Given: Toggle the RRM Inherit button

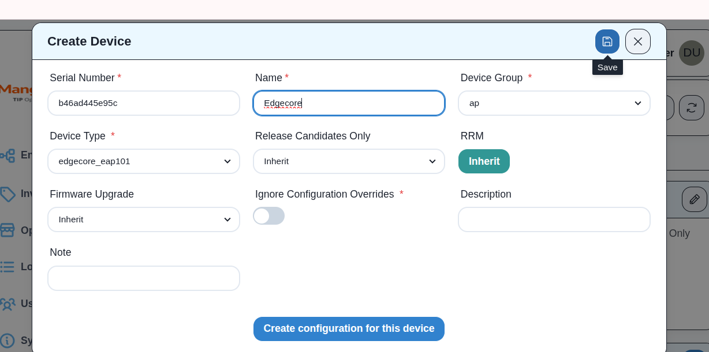Looking at the screenshot, I should pos(484,161).
